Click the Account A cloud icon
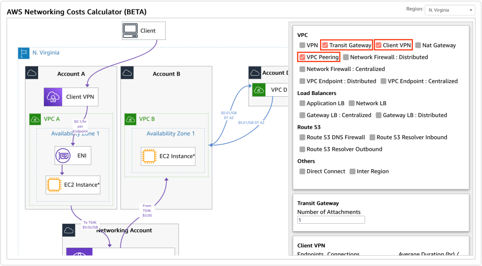This screenshot has height=266, width=482. [x=32, y=73]
